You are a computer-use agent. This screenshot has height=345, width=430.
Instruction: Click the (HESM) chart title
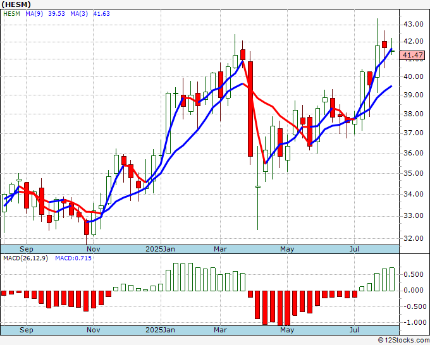point(16,4)
